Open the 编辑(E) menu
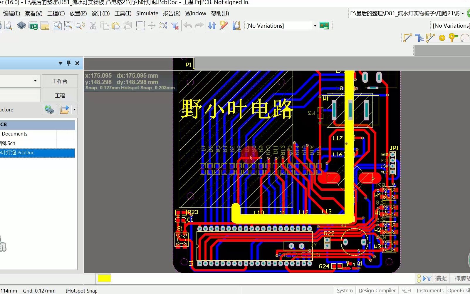Viewport: 470px width, 294px height. (12, 14)
